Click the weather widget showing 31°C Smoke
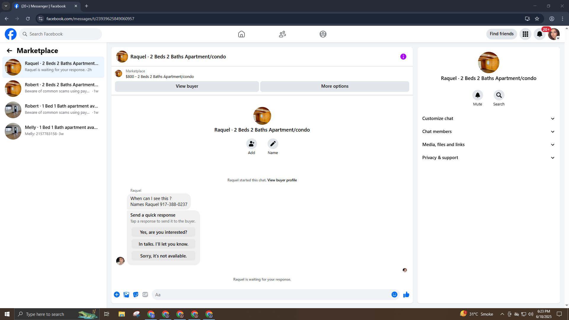The image size is (569, 320). [477, 314]
